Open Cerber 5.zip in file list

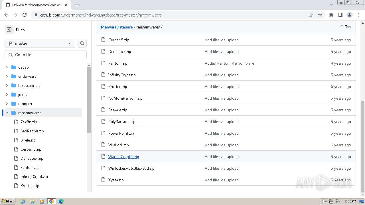119,40
